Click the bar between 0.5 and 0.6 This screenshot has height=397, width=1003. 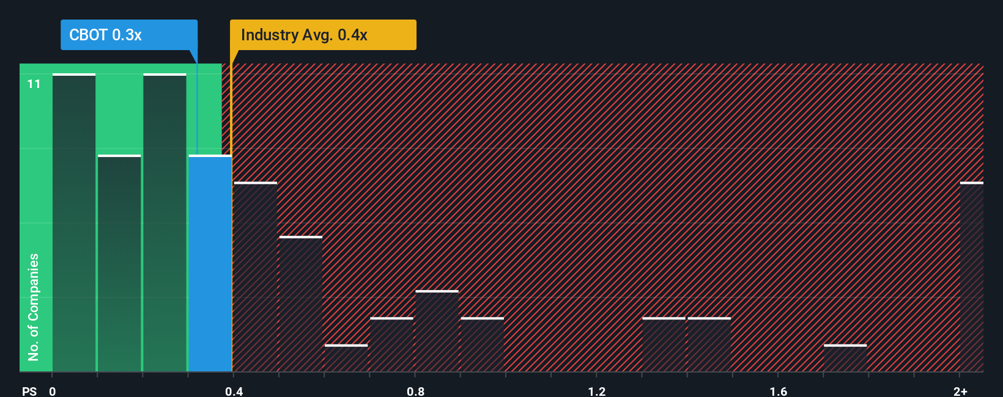(301, 304)
